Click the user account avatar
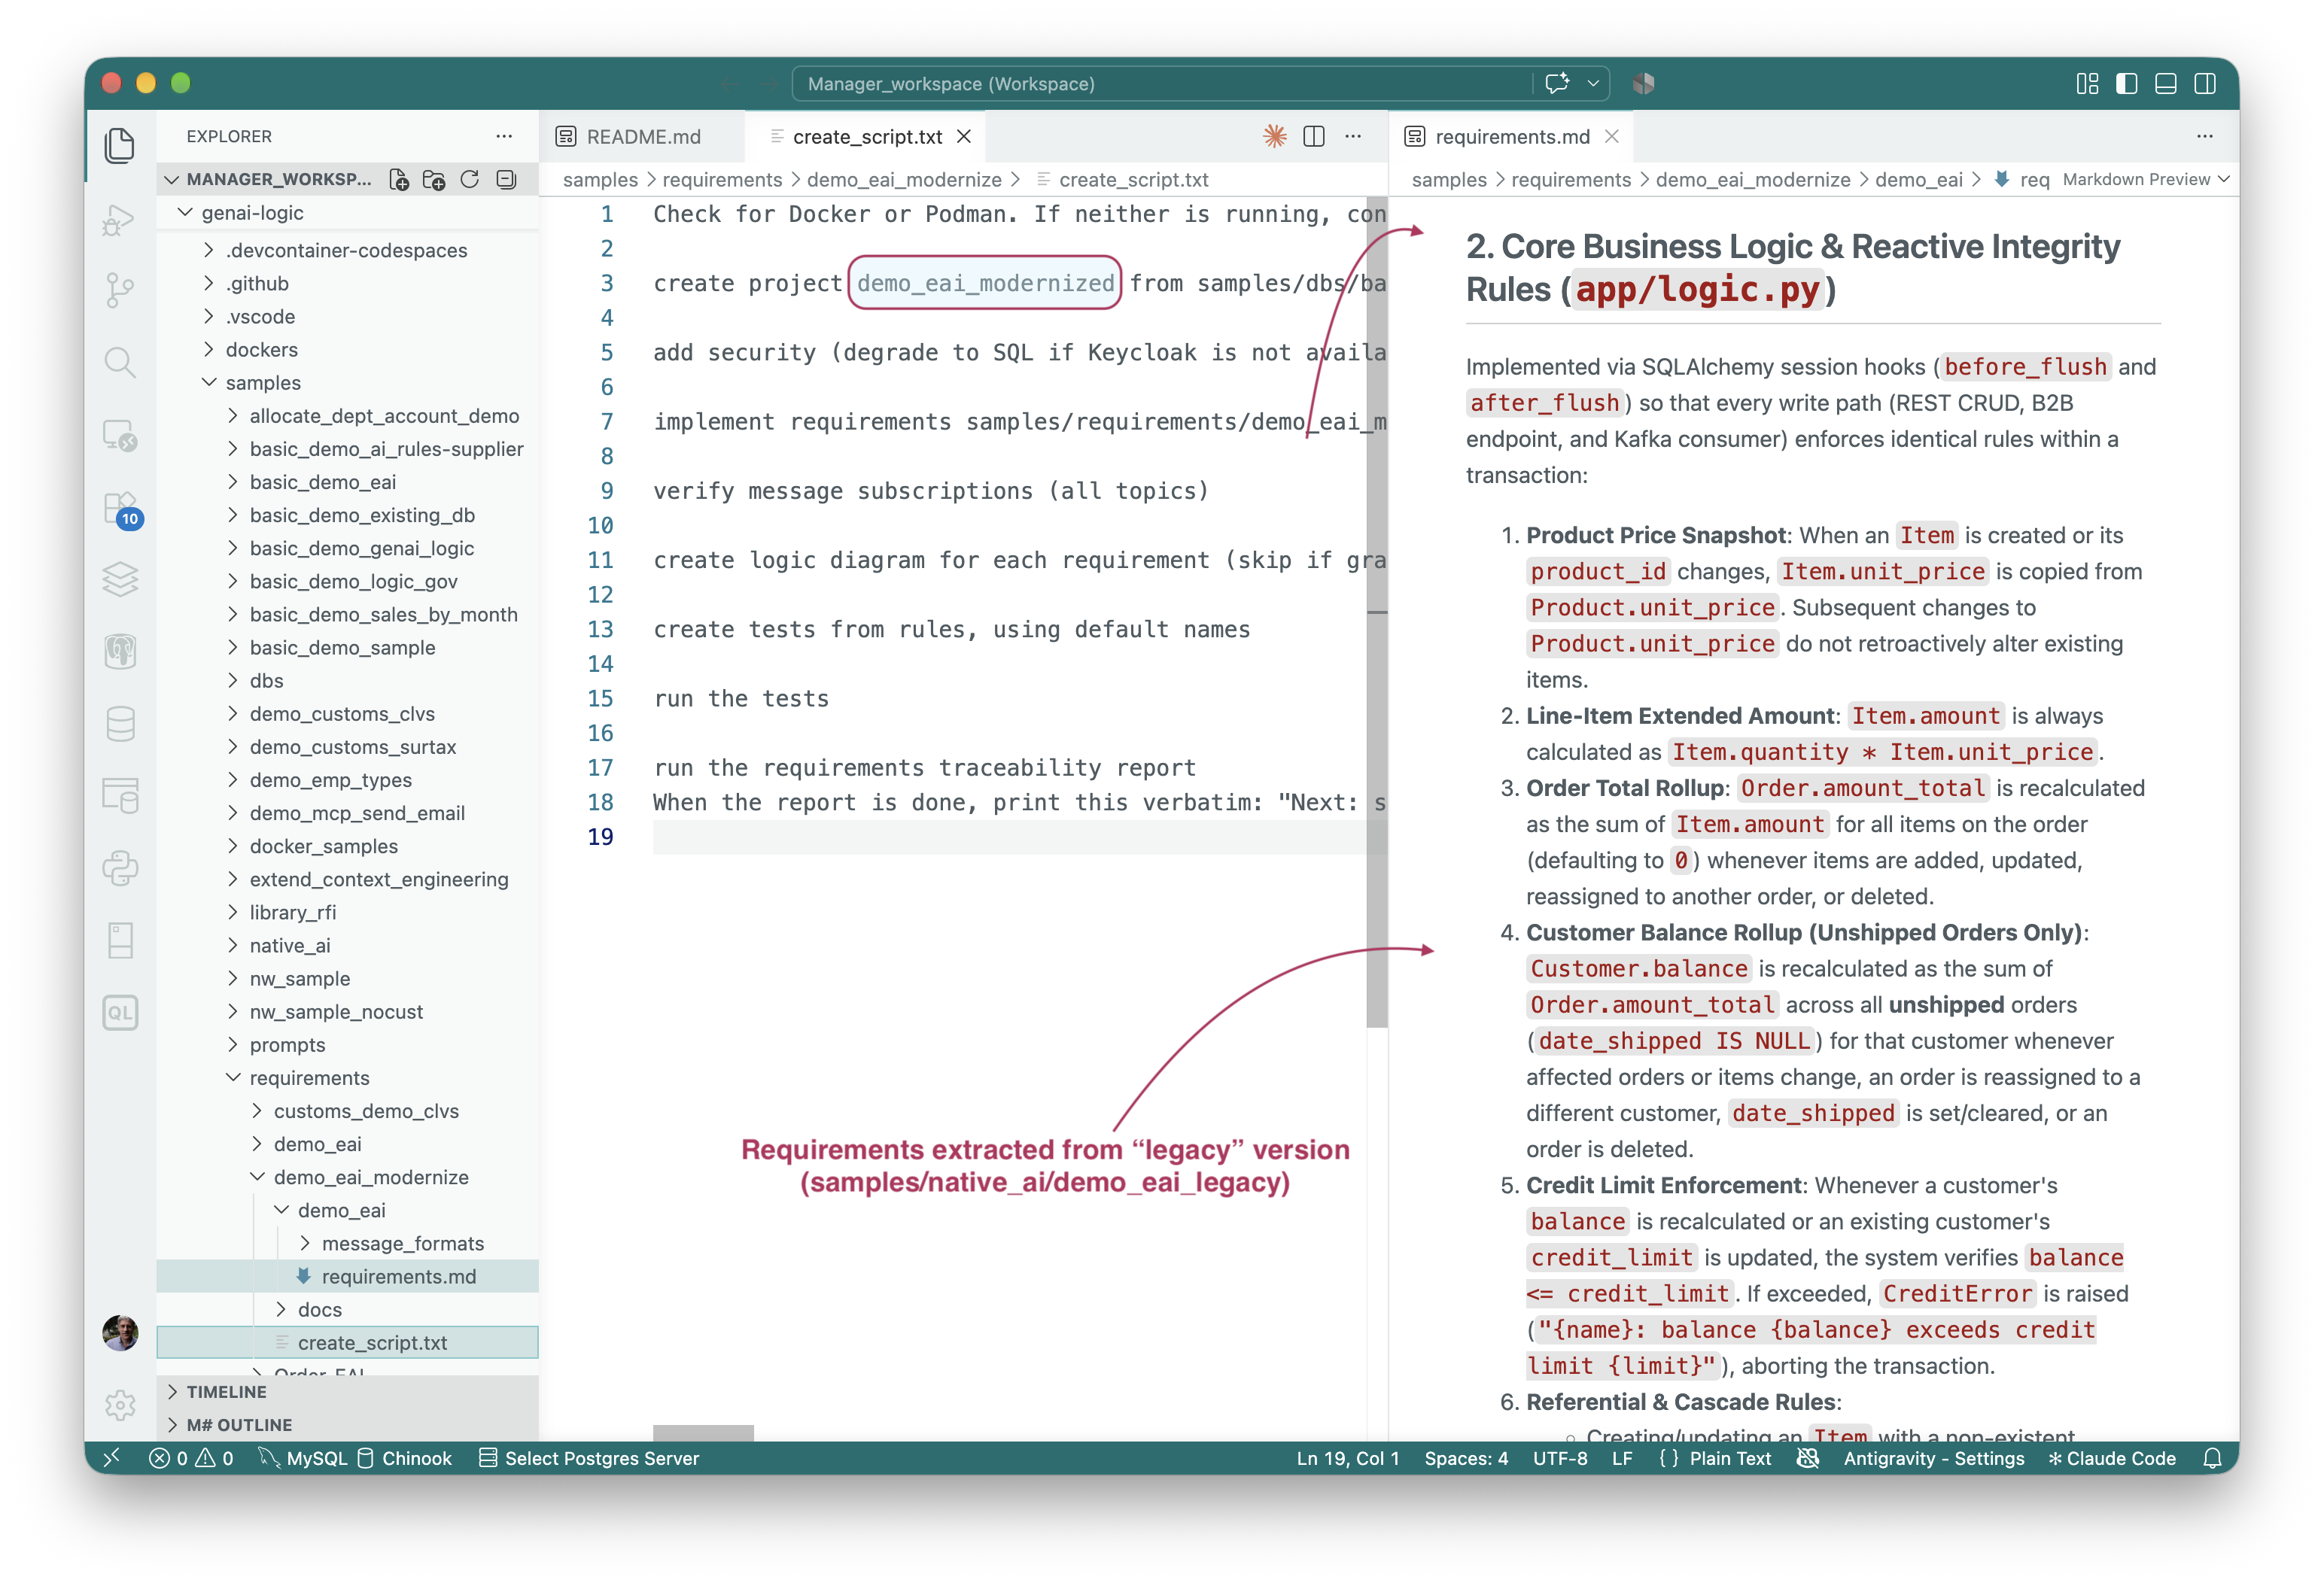This screenshot has height=1586, width=2324. [120, 1332]
